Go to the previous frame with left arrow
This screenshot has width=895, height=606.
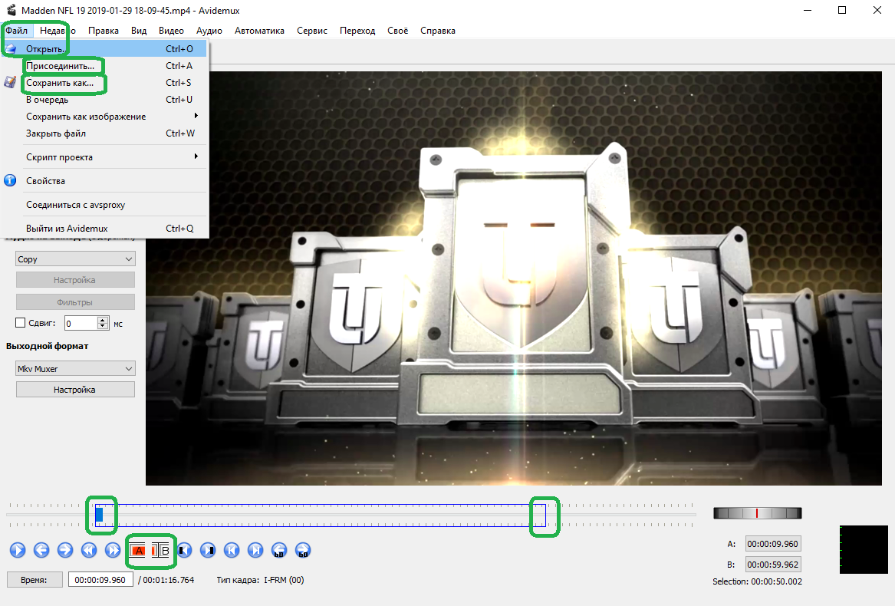tap(41, 550)
